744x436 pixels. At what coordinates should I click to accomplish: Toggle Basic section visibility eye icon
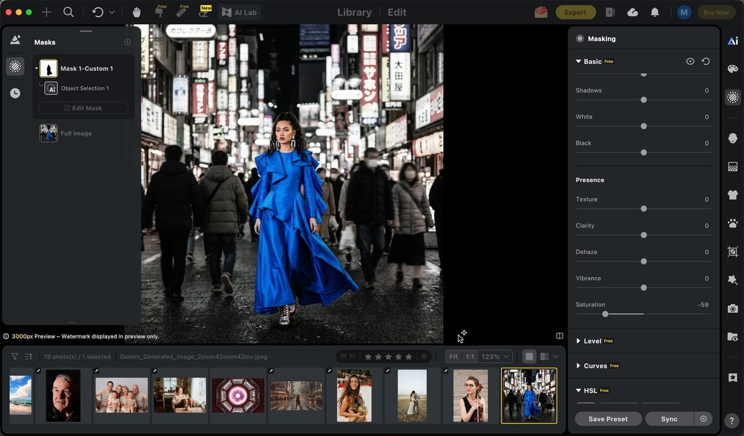690,61
